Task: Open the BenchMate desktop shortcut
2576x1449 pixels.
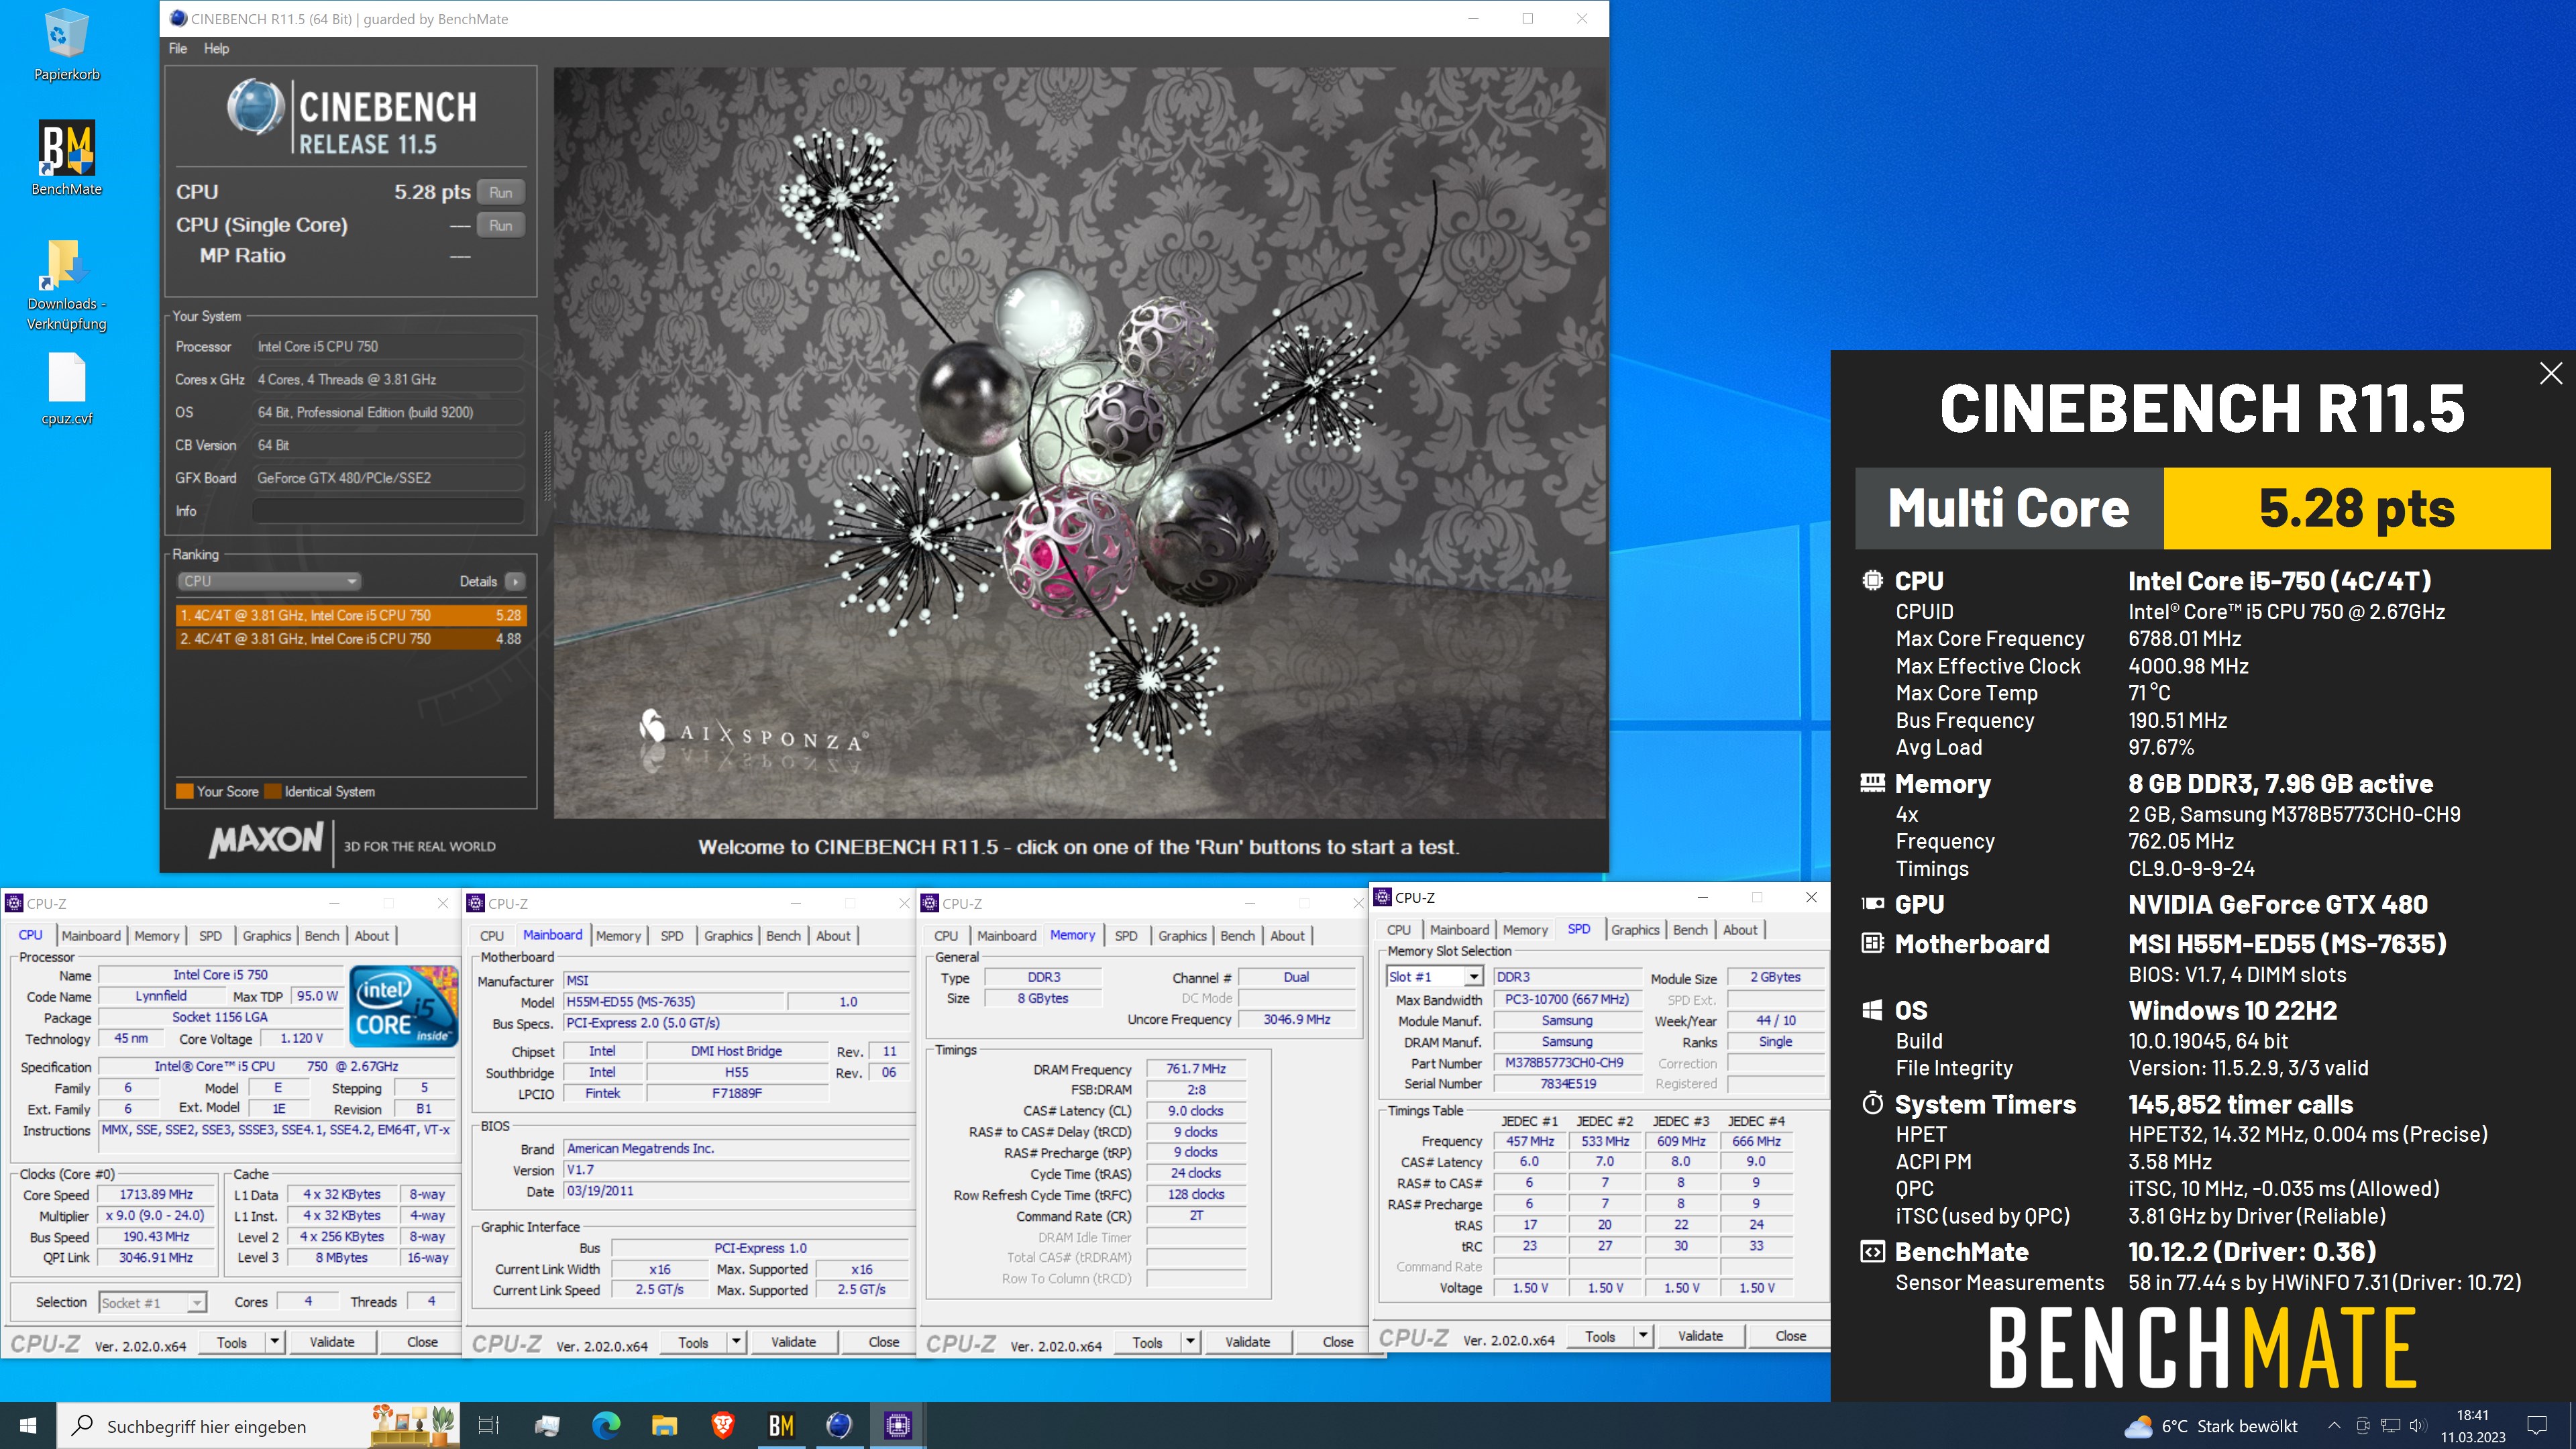Action: [66, 158]
